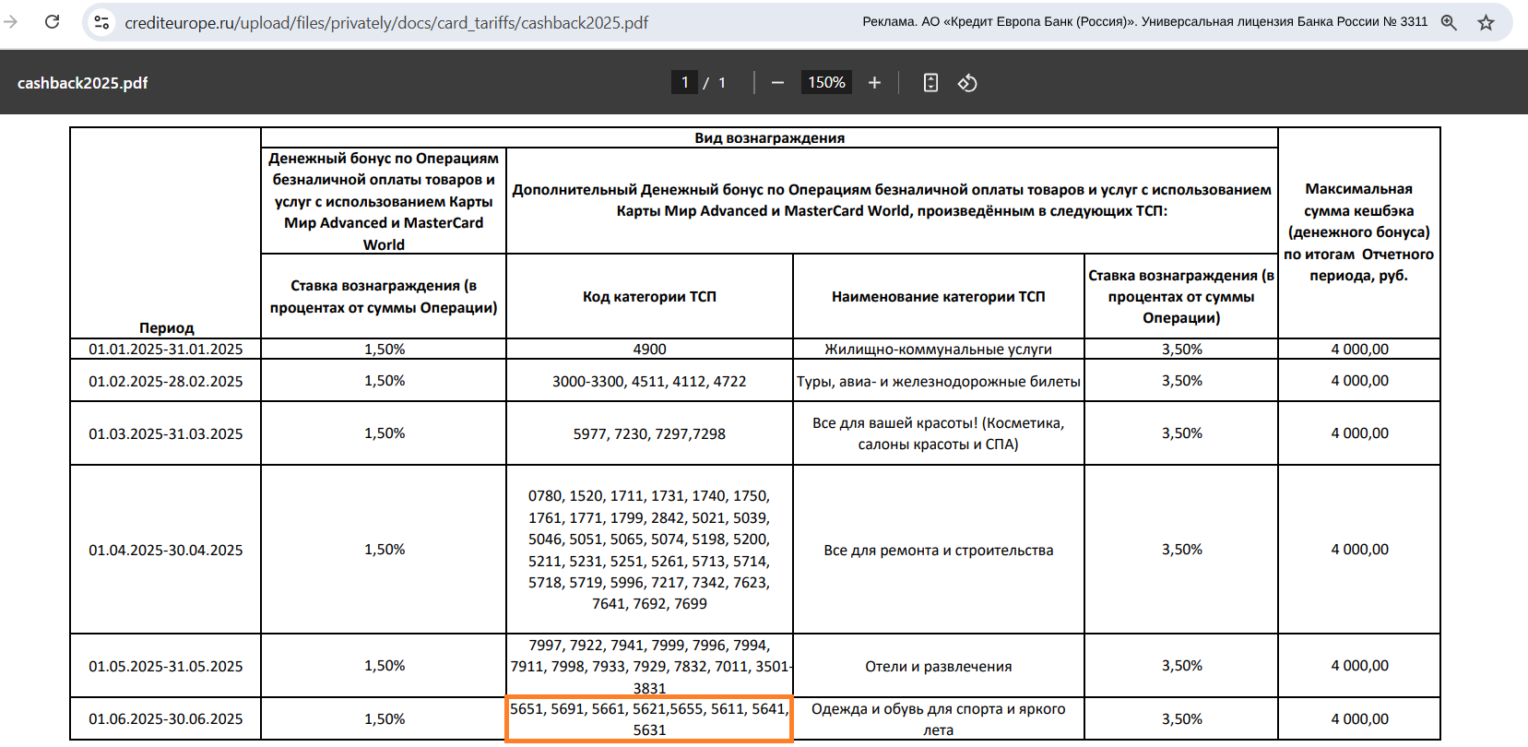Click 'Одежда и обувь для спорта' cell
1528x747 pixels.
pyautogui.click(x=939, y=718)
